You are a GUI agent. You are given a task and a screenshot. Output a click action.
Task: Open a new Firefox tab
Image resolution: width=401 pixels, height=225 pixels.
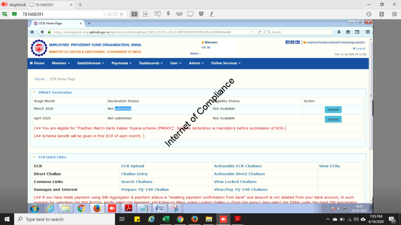tap(89, 23)
